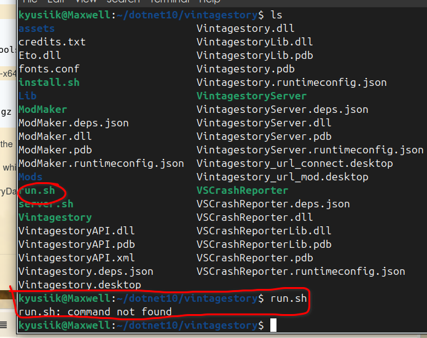
Task: Click the 'ModMaker.dll' file name
Action: pos(55,136)
